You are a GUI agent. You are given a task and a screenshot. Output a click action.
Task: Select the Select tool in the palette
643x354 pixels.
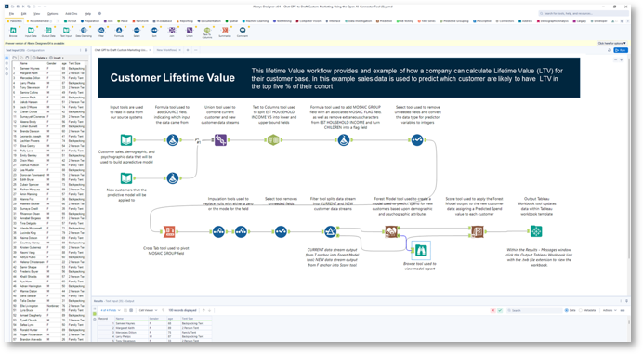137,32
